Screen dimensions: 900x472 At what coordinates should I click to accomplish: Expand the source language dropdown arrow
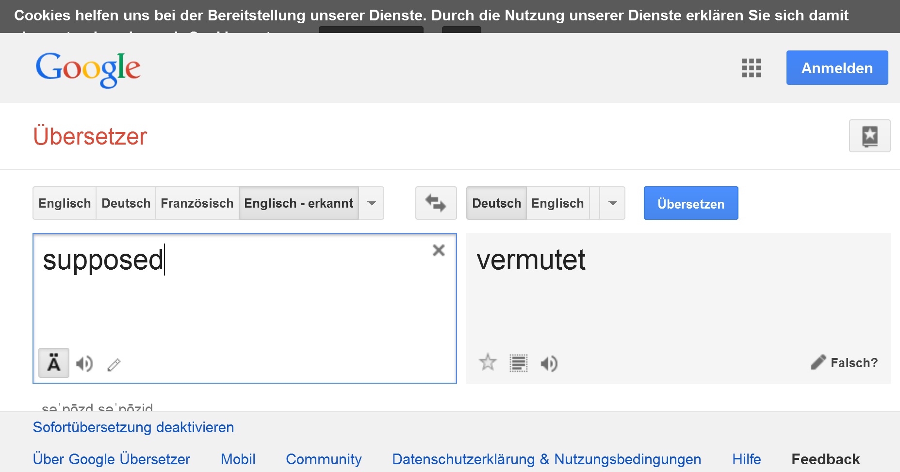[x=372, y=203]
